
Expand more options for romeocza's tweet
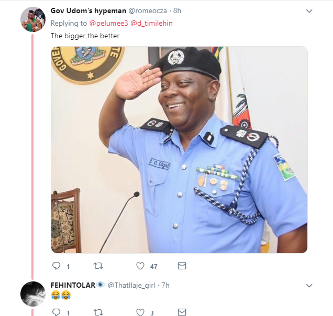(x=309, y=11)
